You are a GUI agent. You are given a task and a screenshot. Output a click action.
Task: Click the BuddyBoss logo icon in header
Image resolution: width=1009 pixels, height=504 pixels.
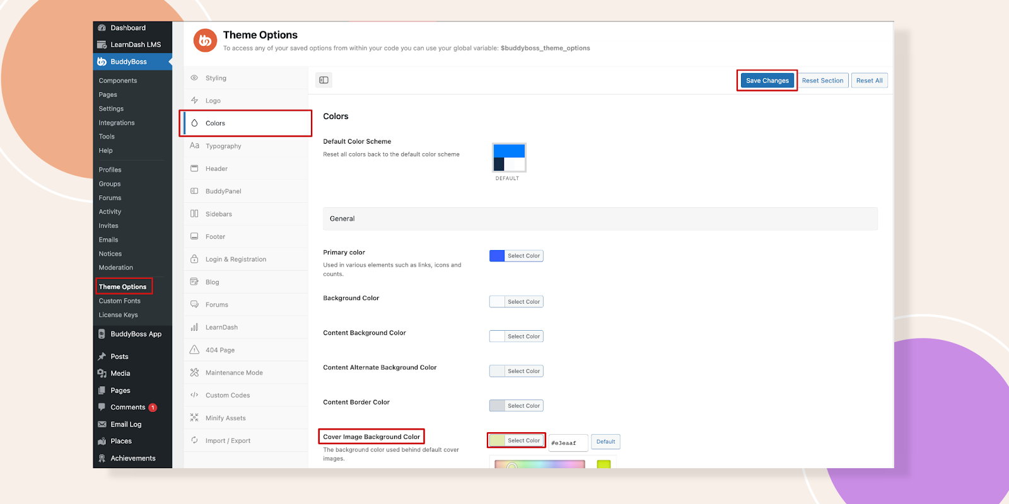pos(205,40)
